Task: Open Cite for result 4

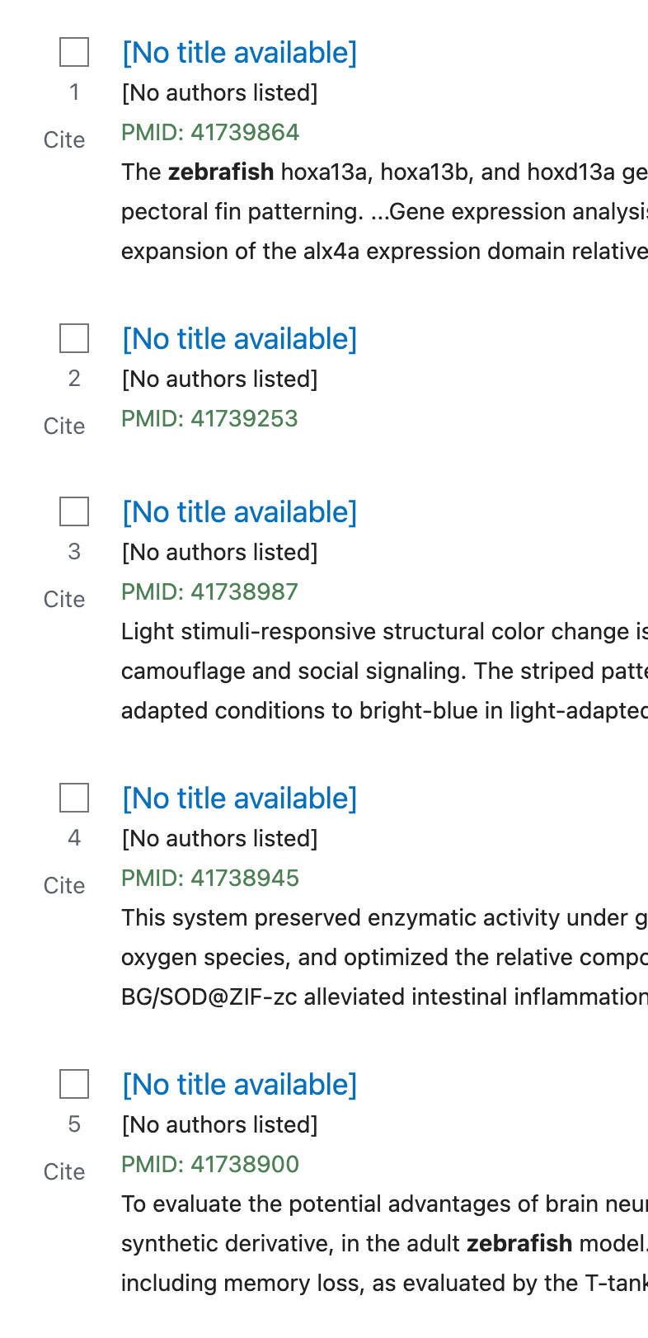Action: coord(64,886)
